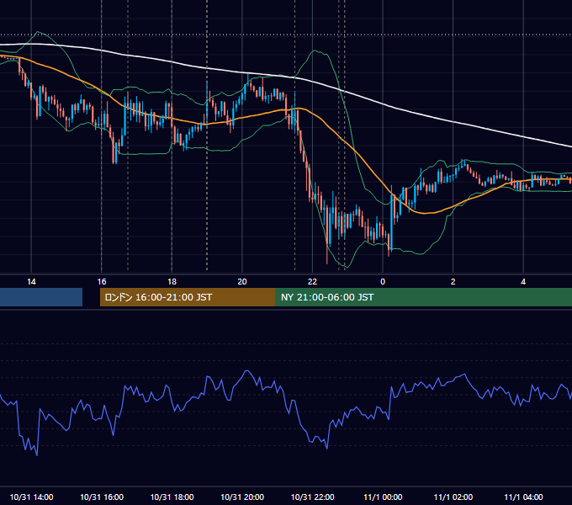
Task: Click the 10/31 16:00 date label
Action: coord(102,497)
